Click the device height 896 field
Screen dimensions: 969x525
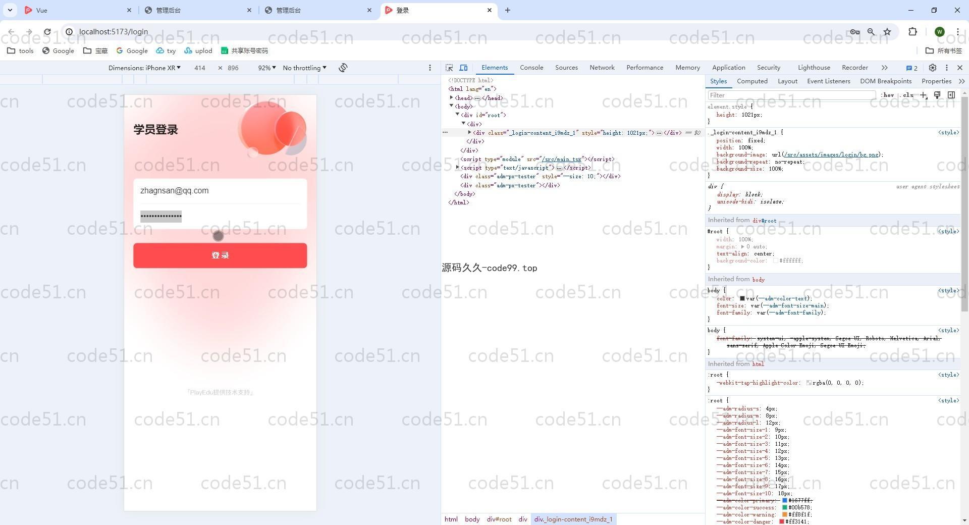pos(233,68)
